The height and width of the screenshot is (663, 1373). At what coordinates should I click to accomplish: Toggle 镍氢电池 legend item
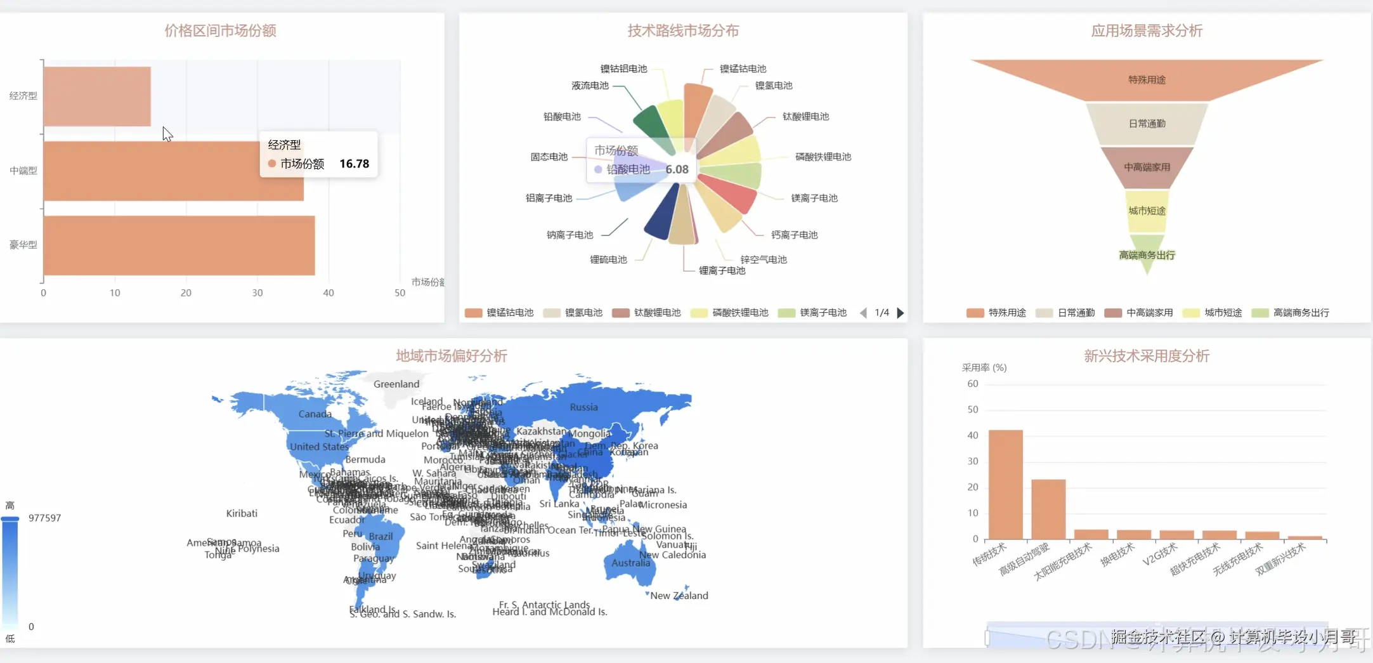coord(573,313)
